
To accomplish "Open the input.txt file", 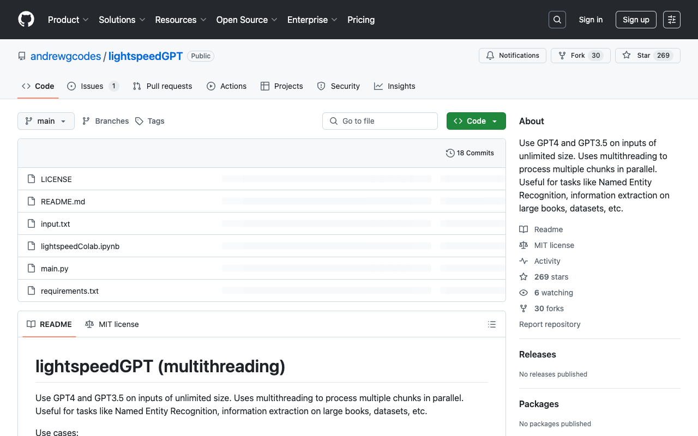I will tap(56, 224).
